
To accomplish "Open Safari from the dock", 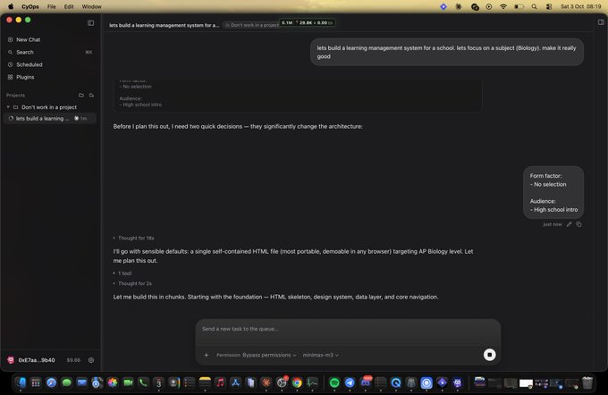I will 51,383.
